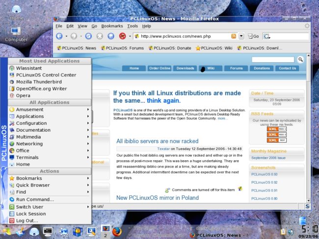Open PCLinuxOS: Forums bookmark toolbar link
The width and height of the screenshot is (319, 239).
point(123,48)
